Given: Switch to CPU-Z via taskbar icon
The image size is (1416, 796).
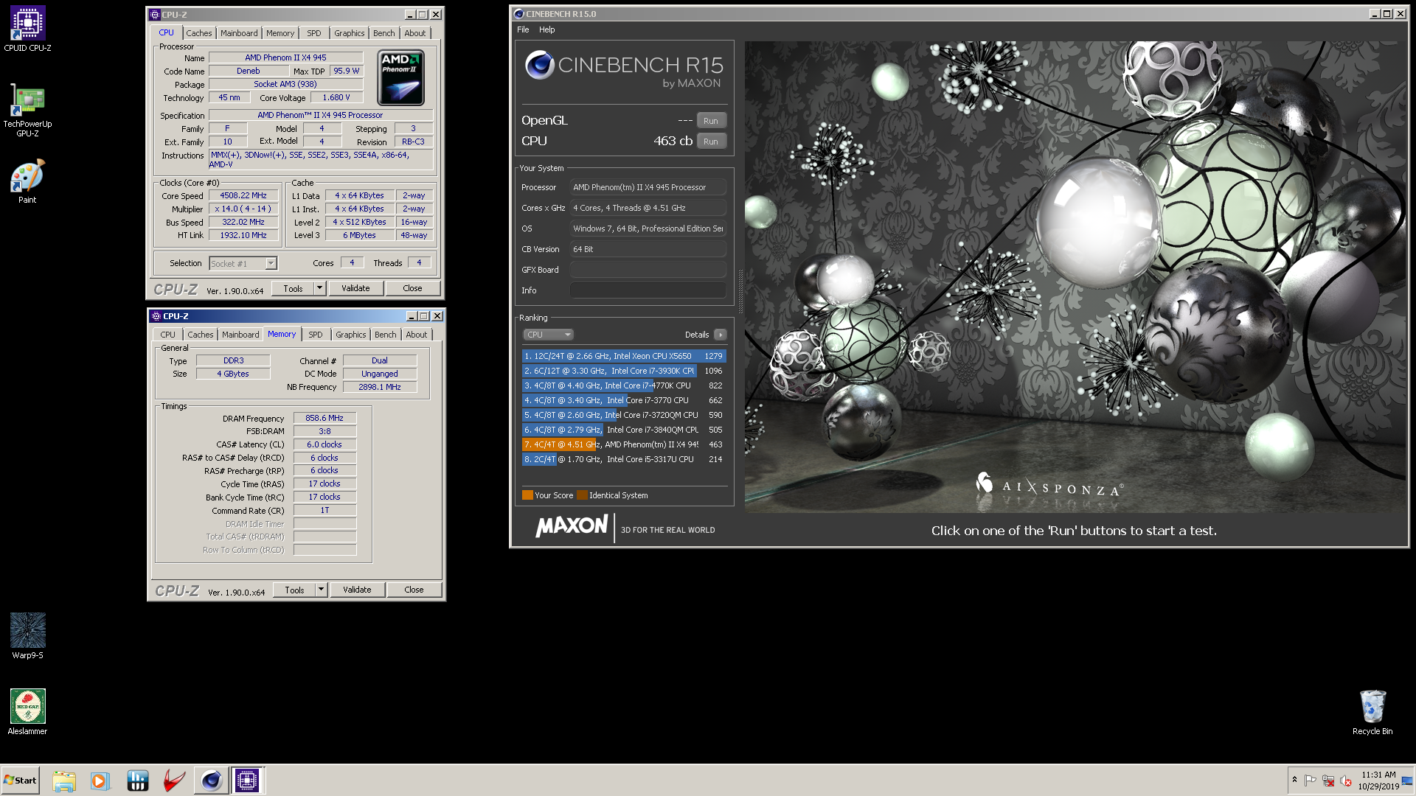Looking at the screenshot, I should (x=247, y=781).
